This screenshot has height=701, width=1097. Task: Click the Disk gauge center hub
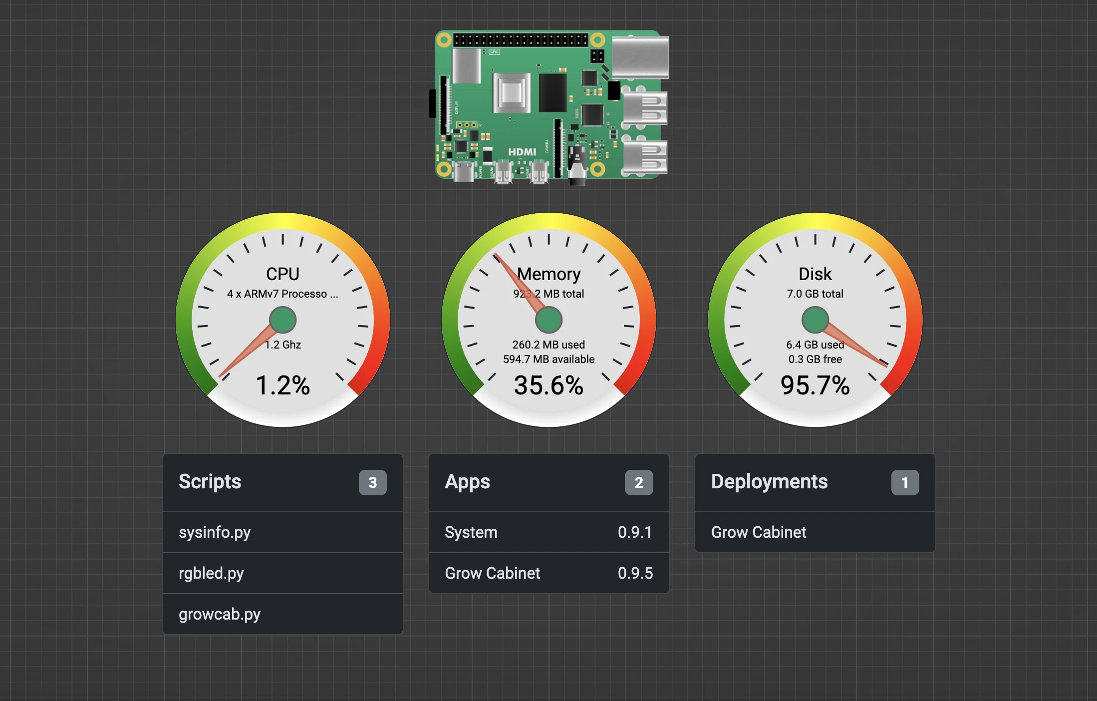[815, 320]
